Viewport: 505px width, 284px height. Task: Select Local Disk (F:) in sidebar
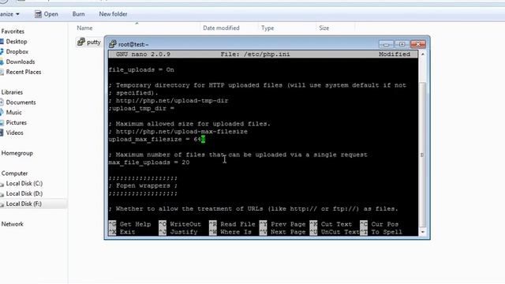[x=24, y=204]
